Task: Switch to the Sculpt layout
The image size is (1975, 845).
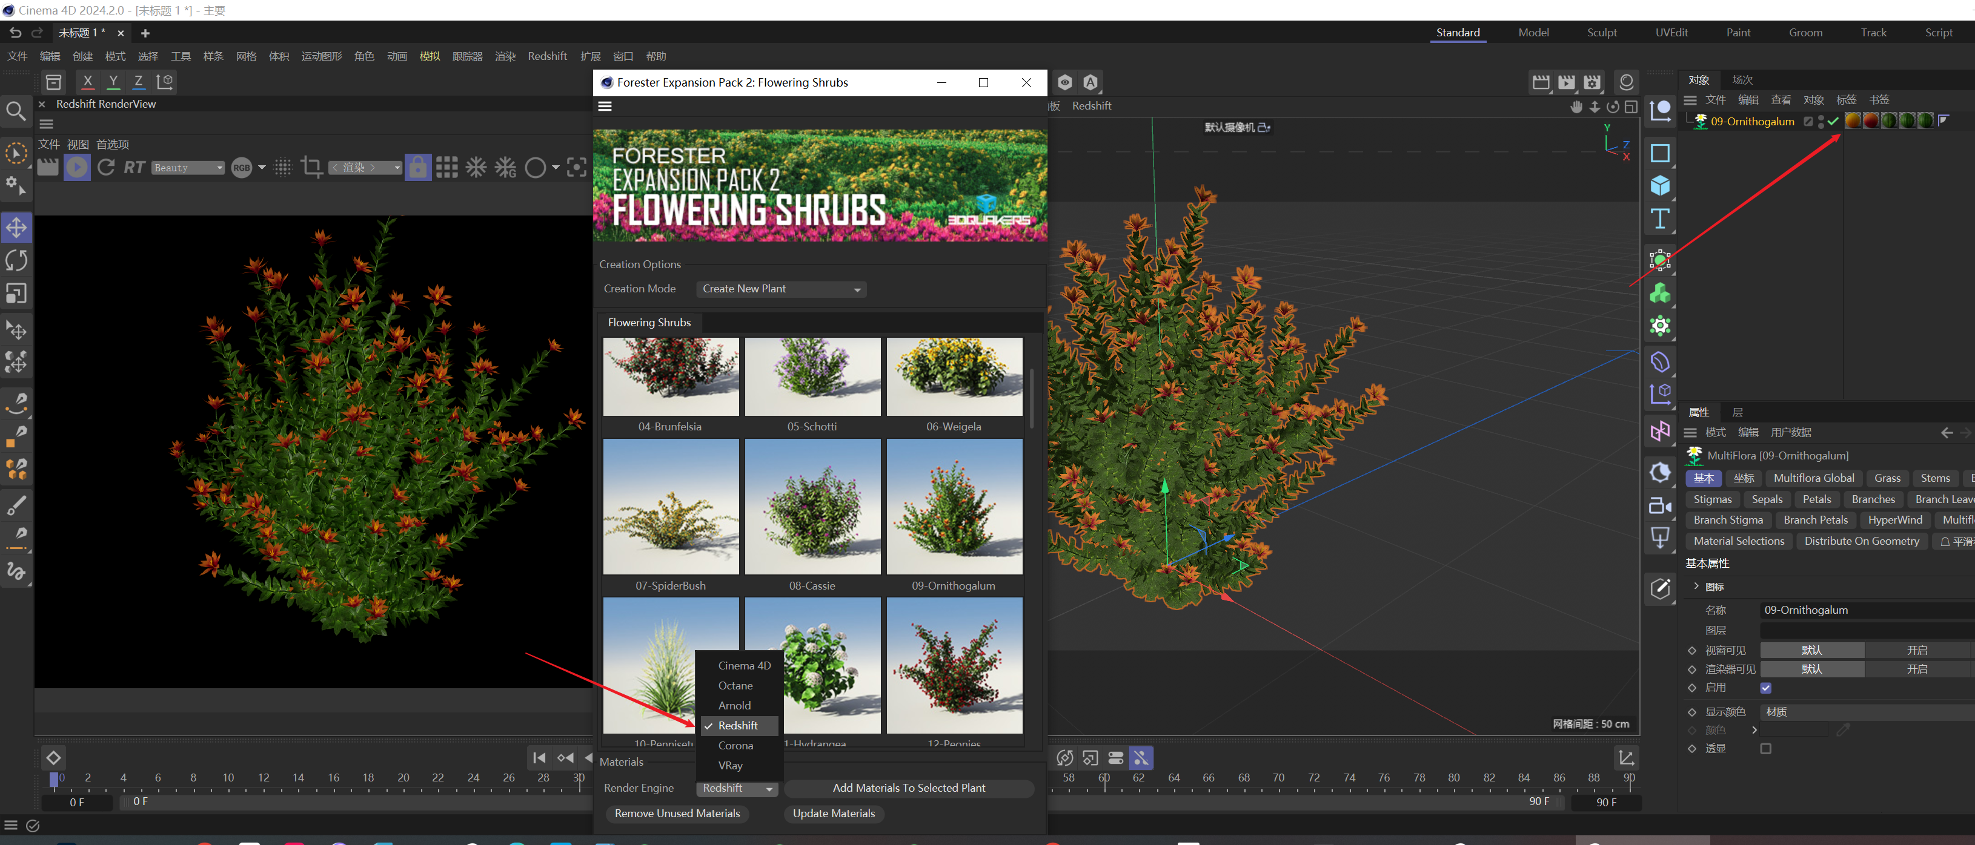Action: click(1602, 32)
